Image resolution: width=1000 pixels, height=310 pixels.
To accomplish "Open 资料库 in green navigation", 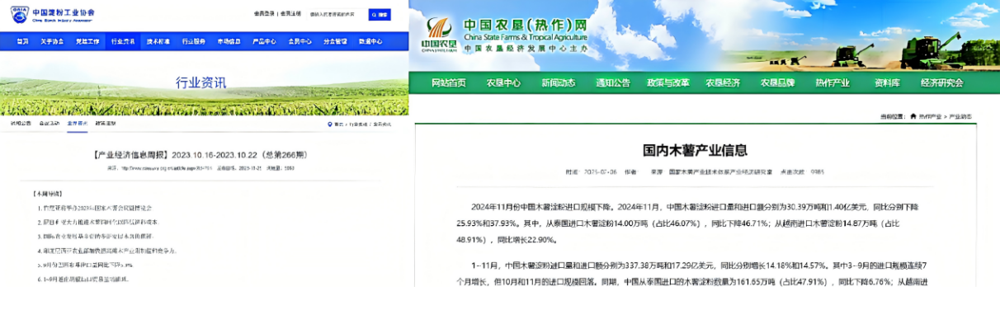I will coord(887,82).
